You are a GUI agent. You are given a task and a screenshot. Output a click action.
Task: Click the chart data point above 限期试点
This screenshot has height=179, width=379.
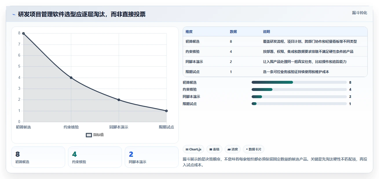(x=166, y=111)
